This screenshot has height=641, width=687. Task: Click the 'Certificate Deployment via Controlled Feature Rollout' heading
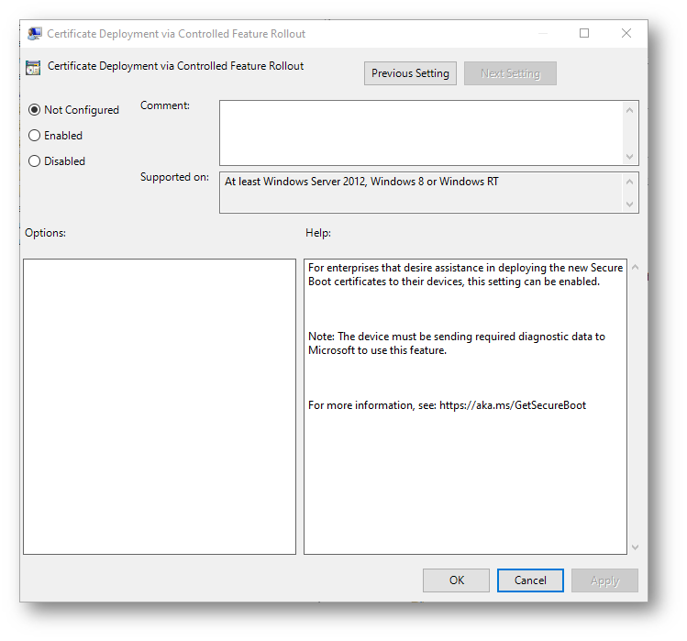click(x=176, y=66)
